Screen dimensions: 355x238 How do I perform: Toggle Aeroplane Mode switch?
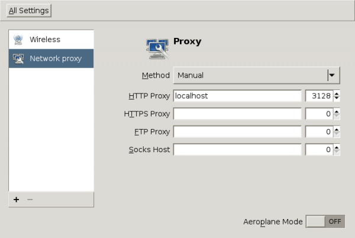(x=325, y=221)
